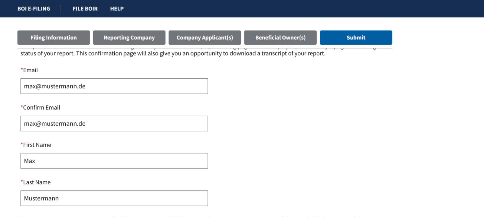Click the Confirm Email label text
The height and width of the screenshot is (217, 484).
pyautogui.click(x=42, y=108)
